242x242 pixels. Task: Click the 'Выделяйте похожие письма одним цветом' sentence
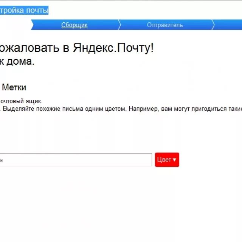65,109
